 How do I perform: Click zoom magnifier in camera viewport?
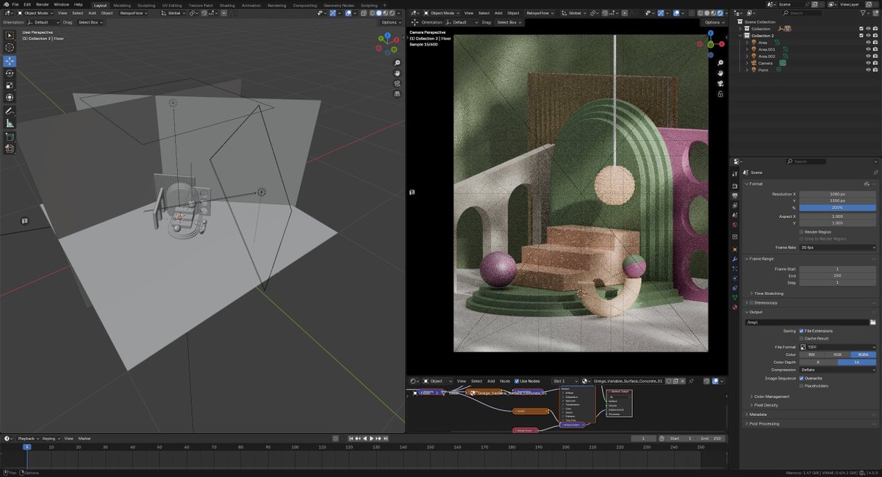[x=721, y=63]
